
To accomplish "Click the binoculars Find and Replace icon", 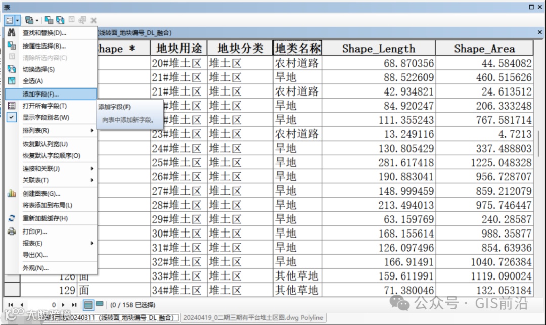I will [12, 32].
